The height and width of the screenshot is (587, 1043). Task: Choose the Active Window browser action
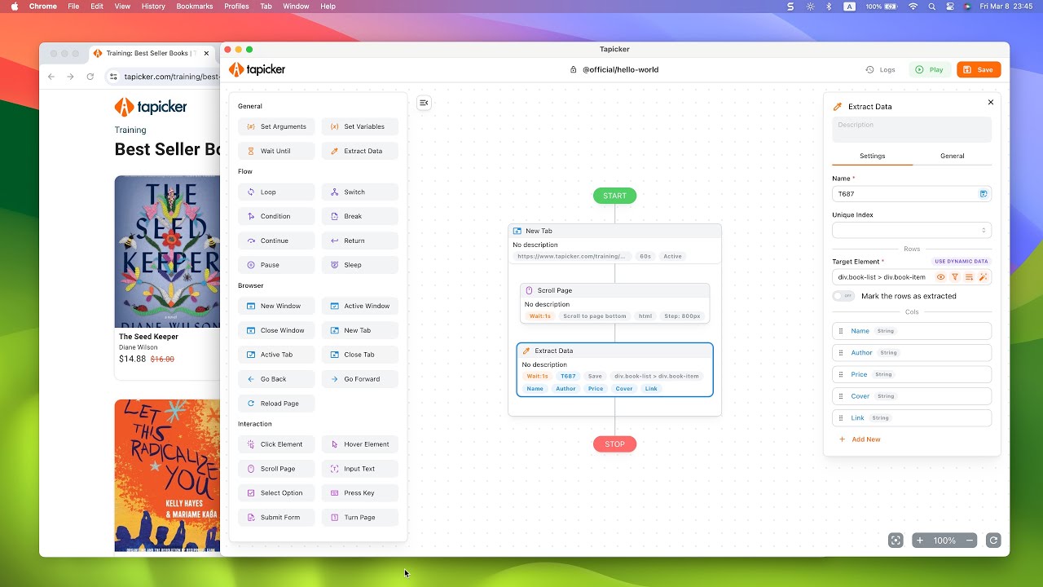[360, 306]
